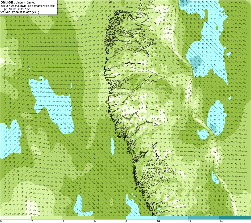
Task: Pick the darkest teal swatch above 14
Action: click(x=235, y=217)
